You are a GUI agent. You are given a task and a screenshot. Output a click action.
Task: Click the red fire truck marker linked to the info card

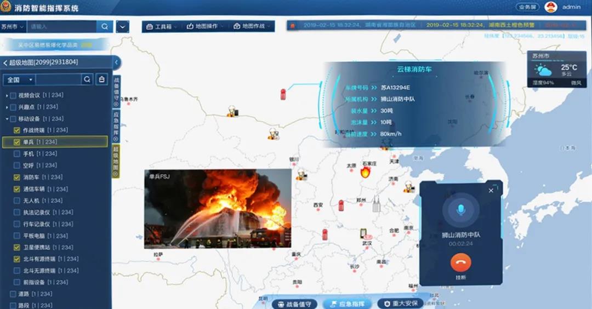coord(283,94)
